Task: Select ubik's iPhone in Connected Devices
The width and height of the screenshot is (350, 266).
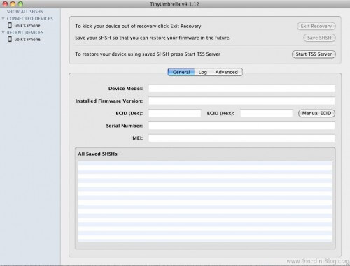Action: coord(27,25)
